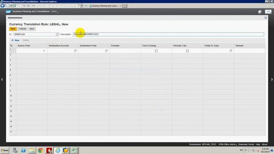This screenshot has height=154, width=274.
Task: Open Windows Explorer from the taskbar
Action: [x=32, y=150]
